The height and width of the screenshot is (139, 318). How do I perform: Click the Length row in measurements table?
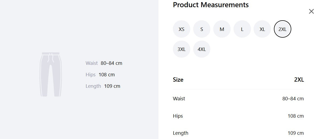pyautogui.click(x=238, y=133)
